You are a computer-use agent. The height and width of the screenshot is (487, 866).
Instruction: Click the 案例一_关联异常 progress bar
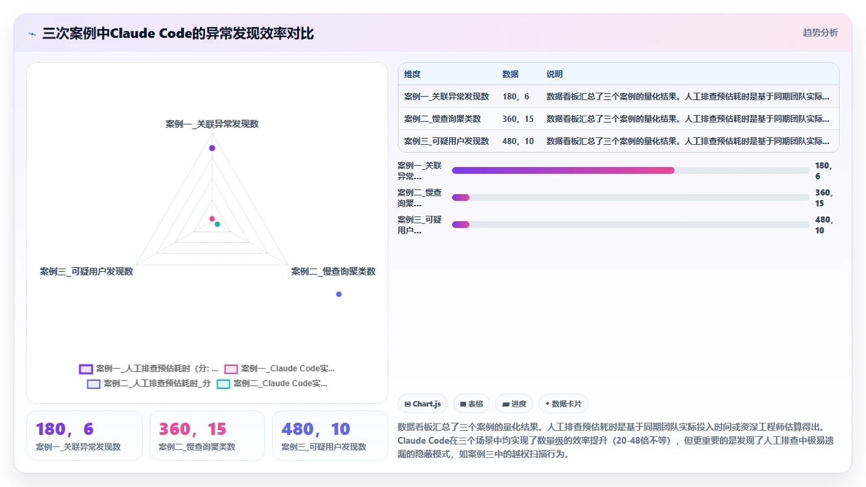(631, 170)
